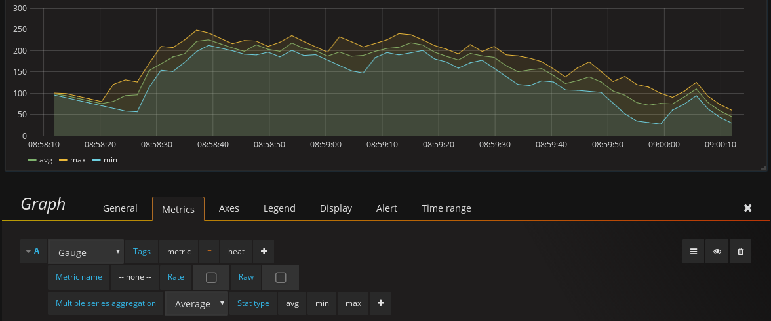The height and width of the screenshot is (321, 771).
Task: Open the query A hamburger options menu
Action: click(694, 251)
